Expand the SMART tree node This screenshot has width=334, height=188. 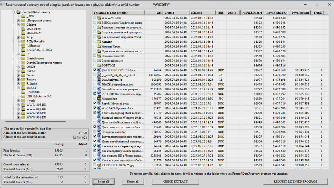pyautogui.click(x=18, y=88)
